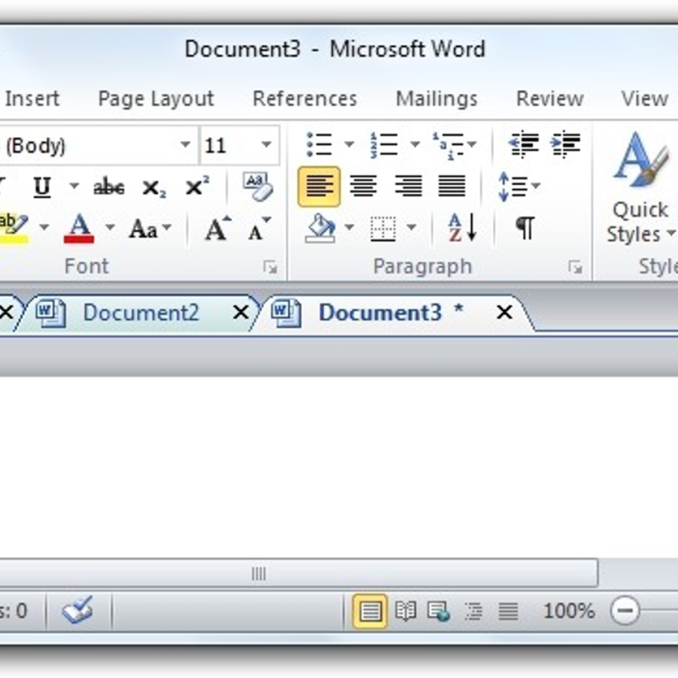Switch to the Document2 tab
The width and height of the screenshot is (678, 678).
[x=141, y=312]
